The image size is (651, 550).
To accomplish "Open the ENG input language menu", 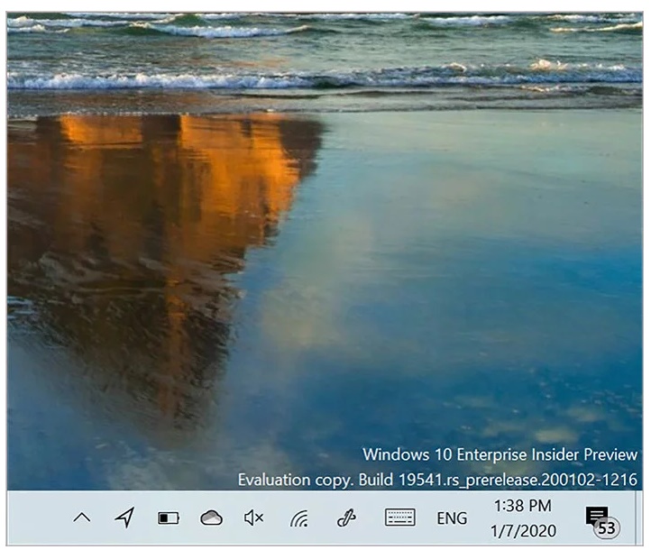I will point(452,518).
